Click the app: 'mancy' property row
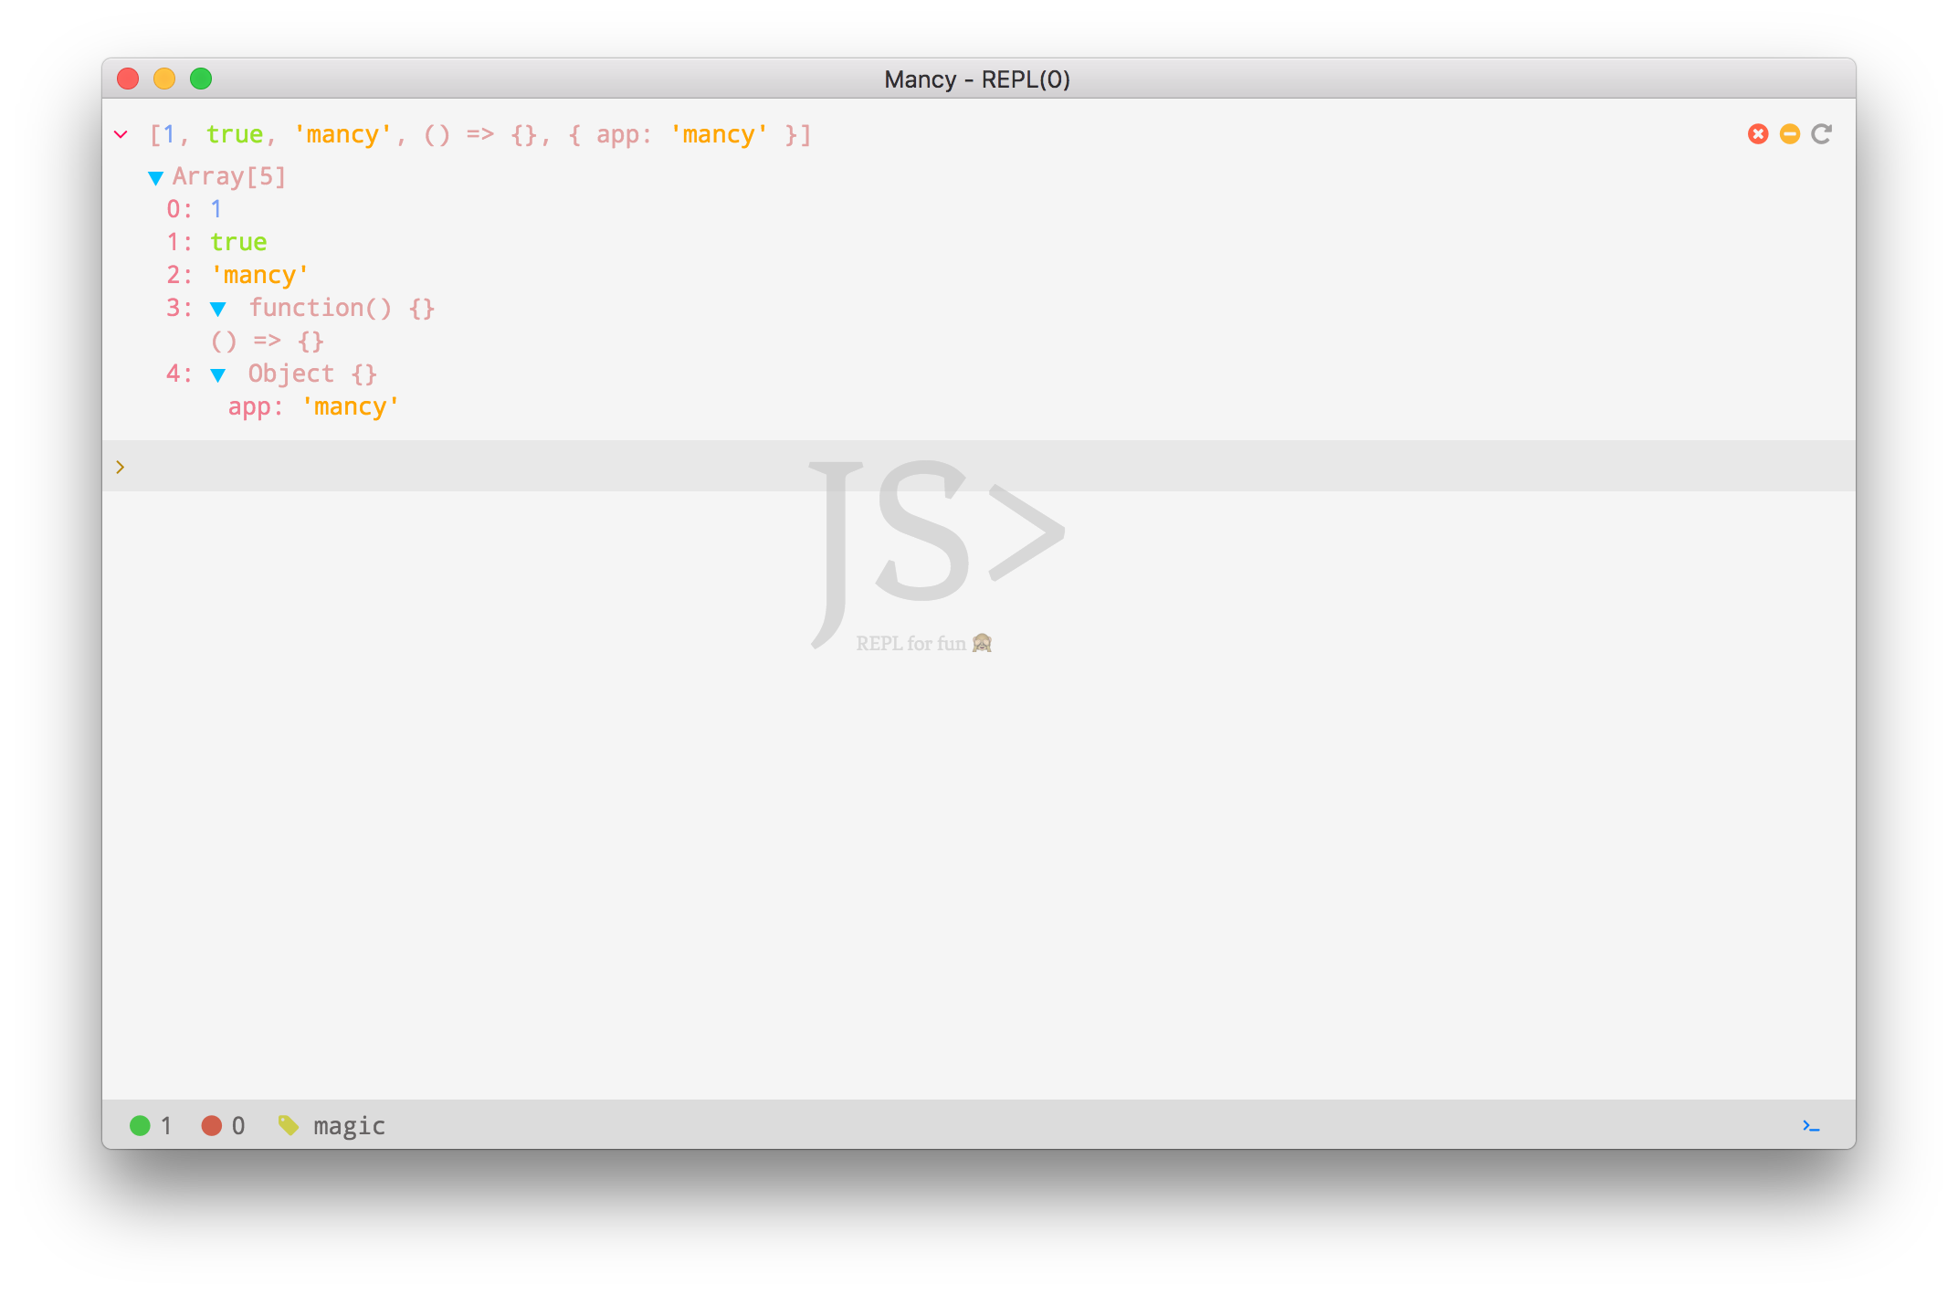 (313, 406)
